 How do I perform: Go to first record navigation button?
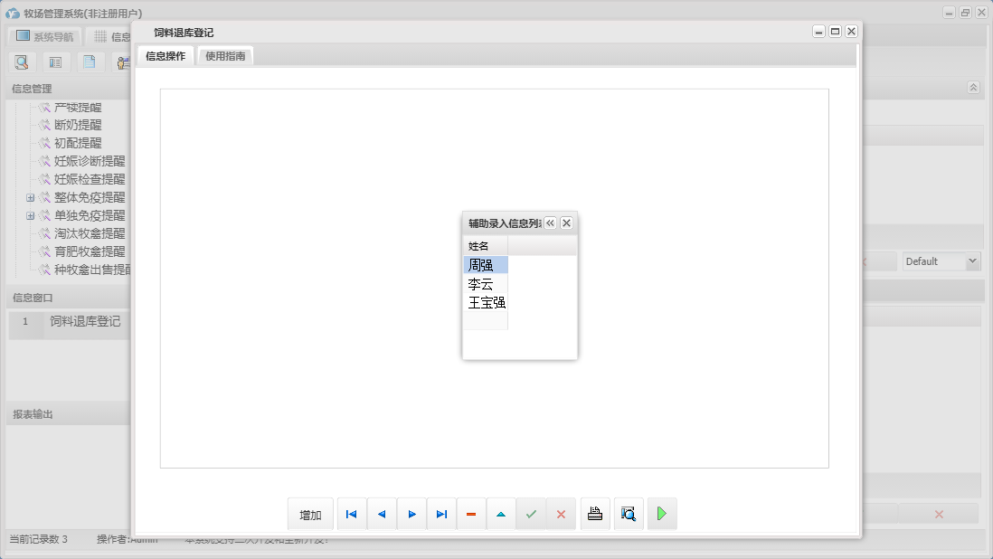351,514
